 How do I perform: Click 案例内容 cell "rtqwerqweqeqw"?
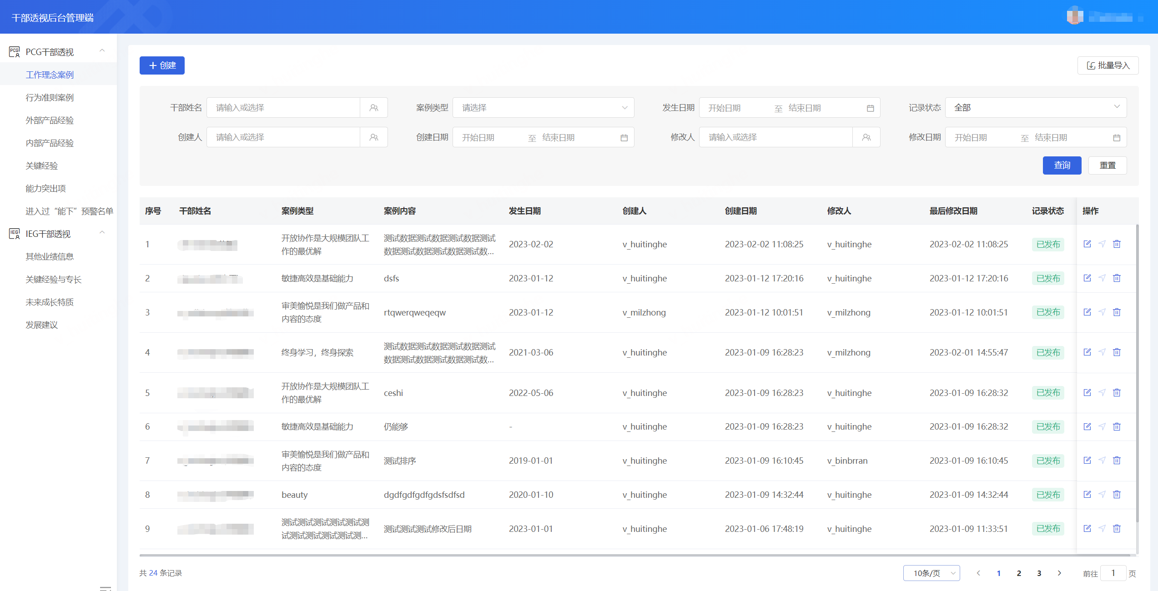415,312
